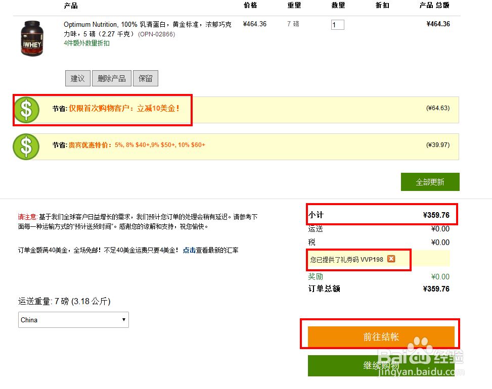Image resolution: width=492 pixels, height=389 pixels.
Task: Click the (¥39.97) savings amount
Action: point(438,145)
